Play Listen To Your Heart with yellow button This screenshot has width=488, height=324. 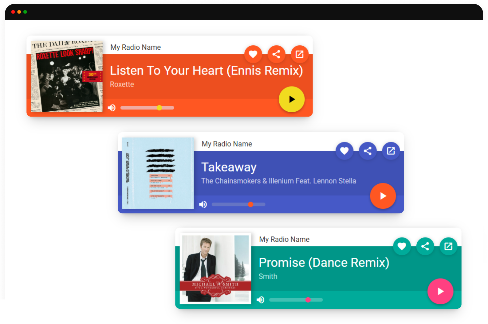pos(292,99)
